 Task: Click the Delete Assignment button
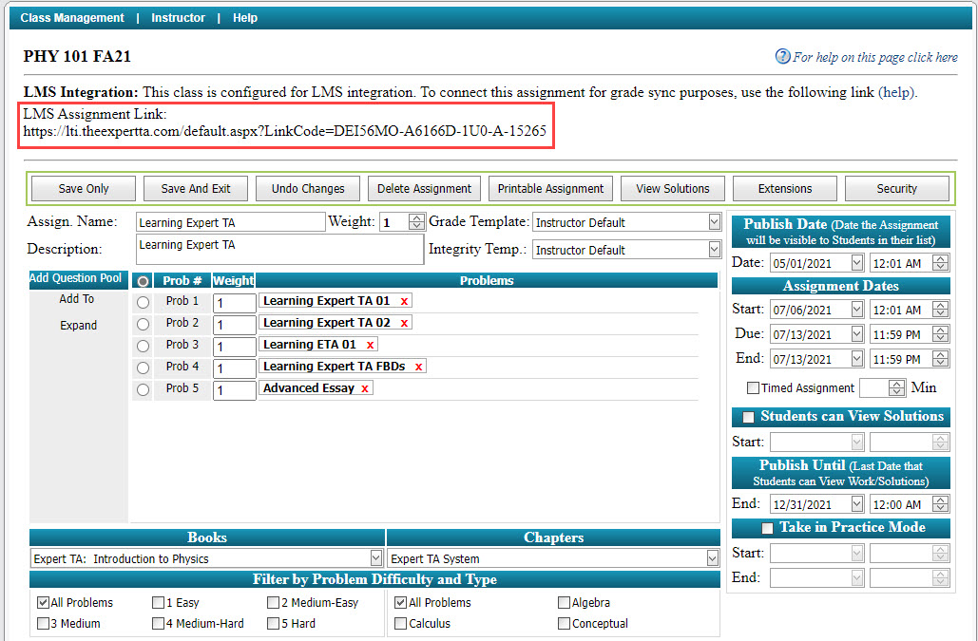[x=424, y=188]
